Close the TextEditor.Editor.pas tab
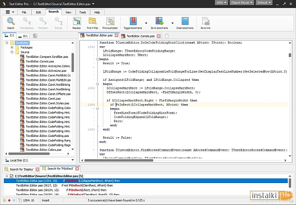This screenshot has height=205, width=296. [117, 35]
